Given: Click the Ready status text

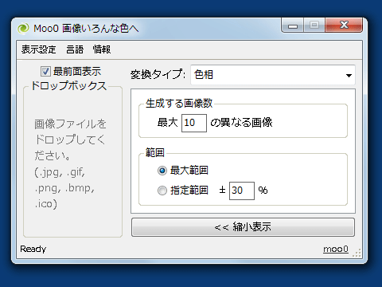Looking at the screenshot, I should pyautogui.click(x=33, y=249).
